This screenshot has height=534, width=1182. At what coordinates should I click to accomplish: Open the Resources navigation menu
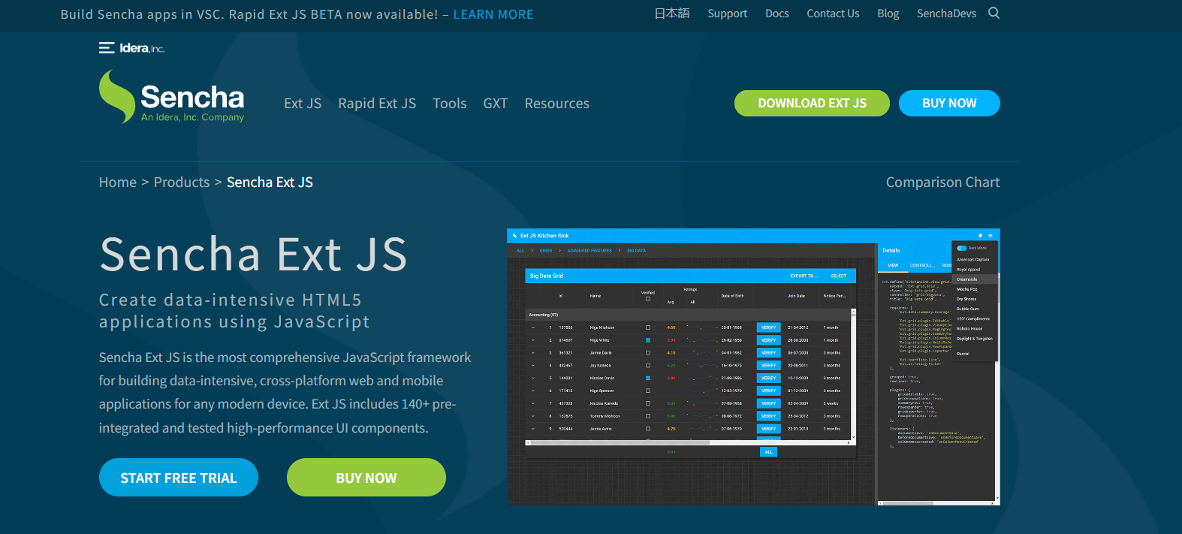[x=557, y=104]
